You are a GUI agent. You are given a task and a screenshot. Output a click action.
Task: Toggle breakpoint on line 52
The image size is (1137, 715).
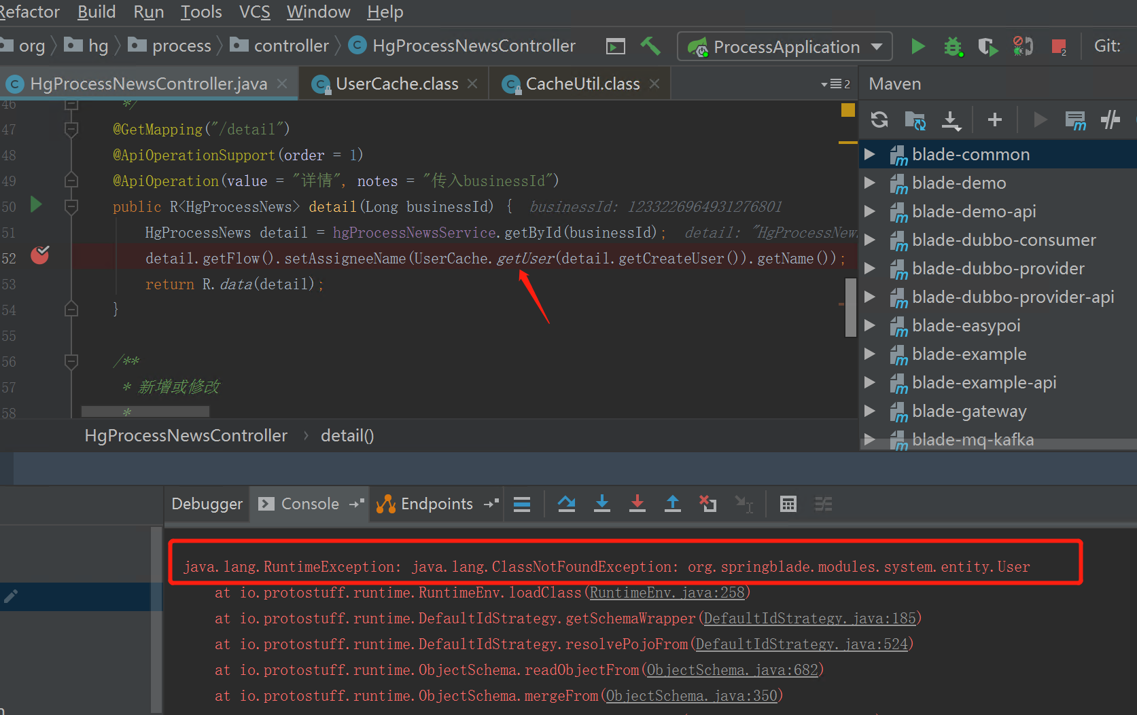click(40, 255)
